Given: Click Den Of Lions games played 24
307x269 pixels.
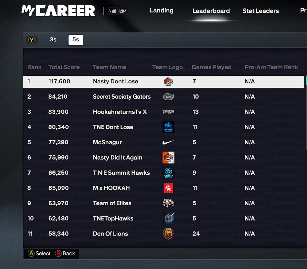Looking at the screenshot, I should click(x=196, y=233).
